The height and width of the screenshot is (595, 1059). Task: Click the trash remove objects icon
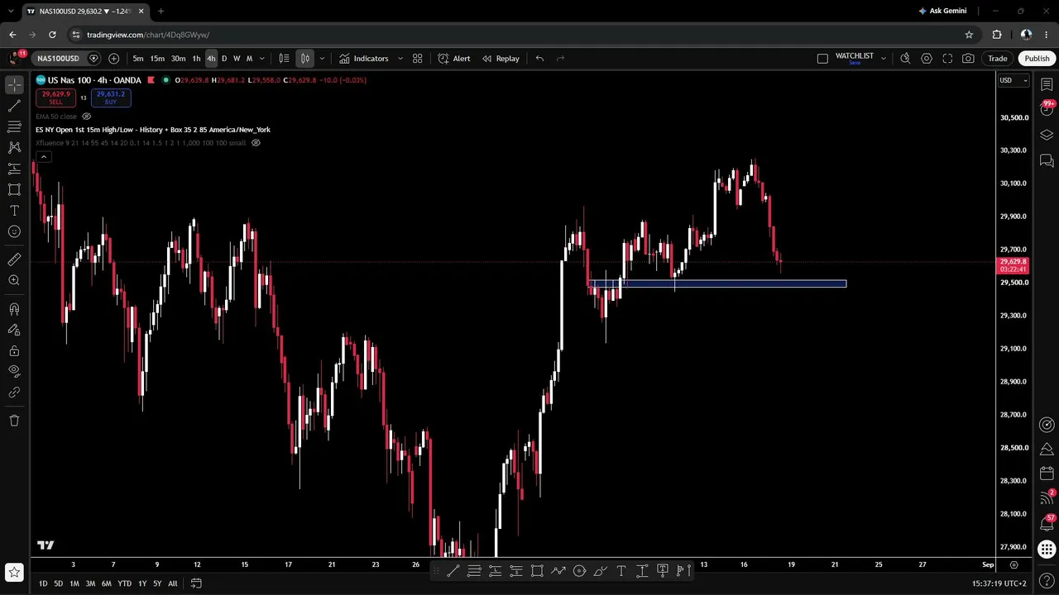14,421
